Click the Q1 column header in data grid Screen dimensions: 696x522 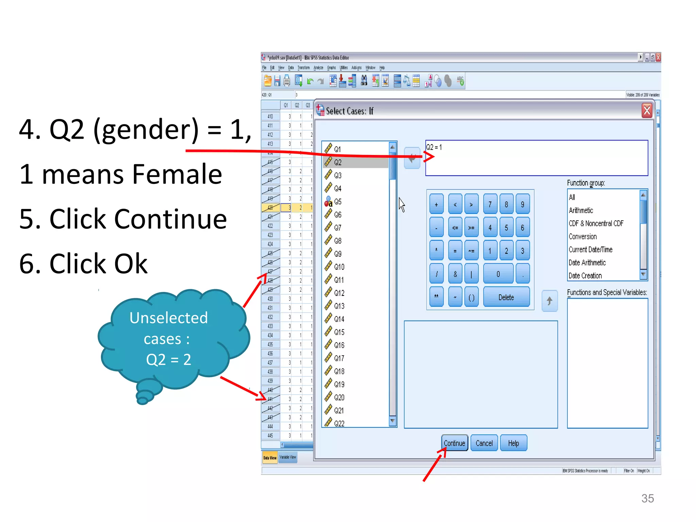tap(285, 105)
